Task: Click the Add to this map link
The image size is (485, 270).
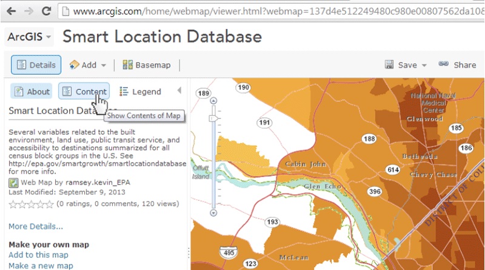Action: point(38,255)
